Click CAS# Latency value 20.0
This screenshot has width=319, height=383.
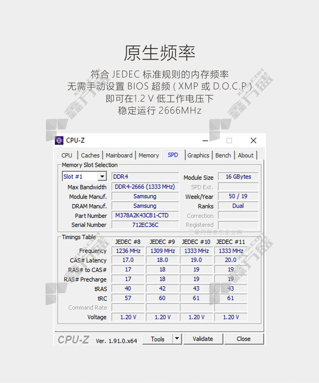pyautogui.click(x=231, y=260)
